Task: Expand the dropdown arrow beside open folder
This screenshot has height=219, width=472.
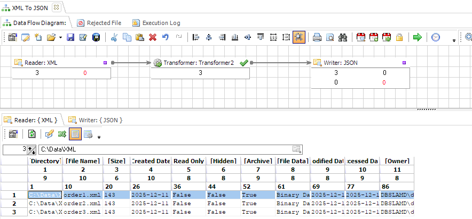Action: 60,38
